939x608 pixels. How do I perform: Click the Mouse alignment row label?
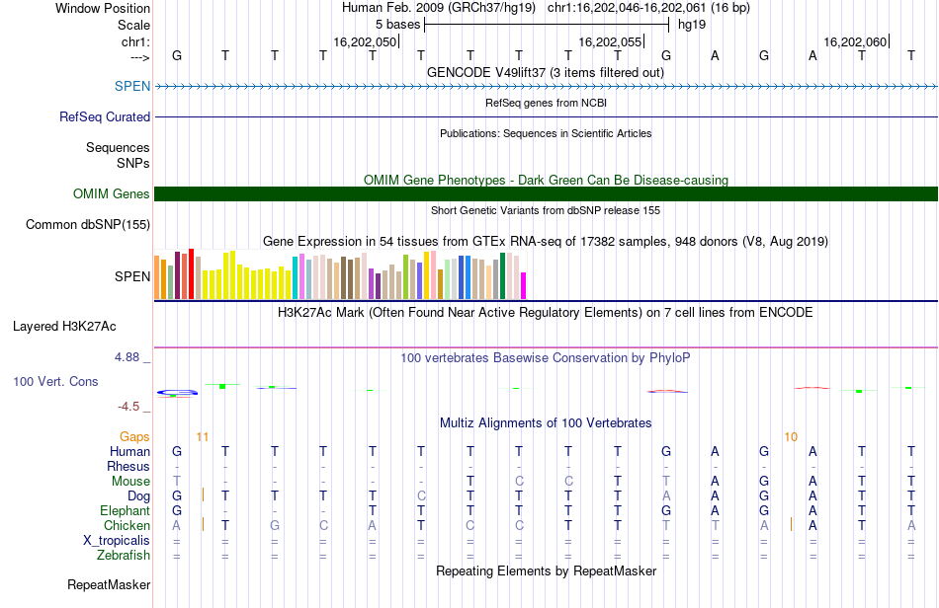coord(130,482)
